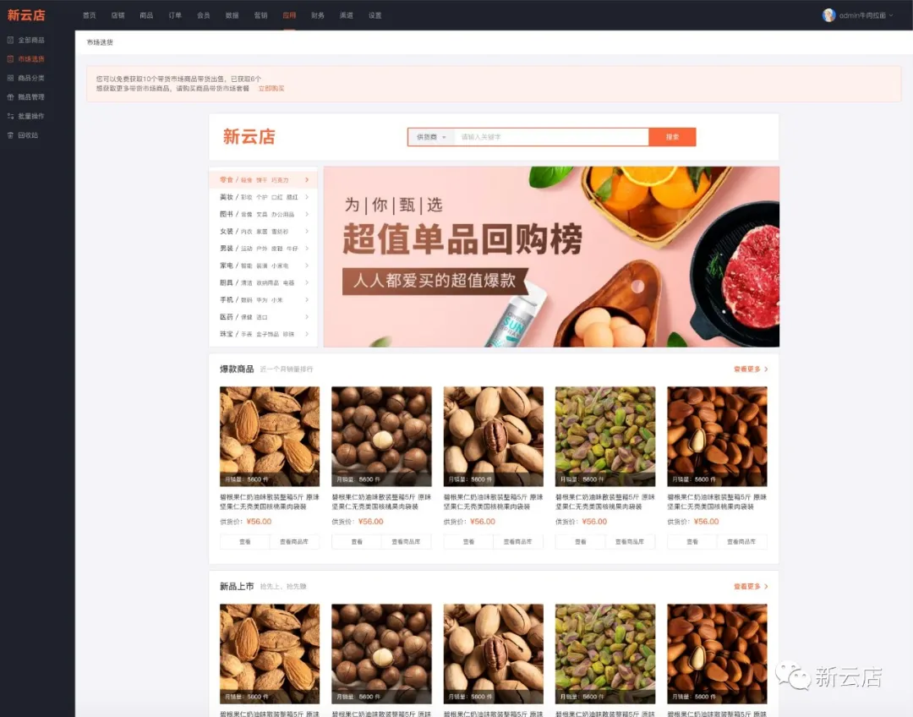Focus the keyword search input field
Screen dimensions: 913x717
(551, 137)
